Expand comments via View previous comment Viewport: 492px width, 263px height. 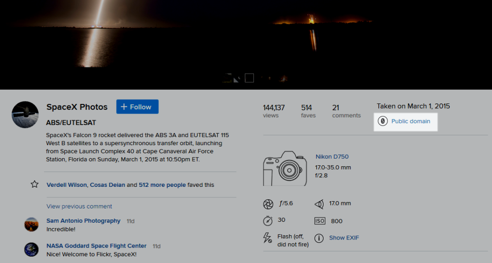pos(79,206)
